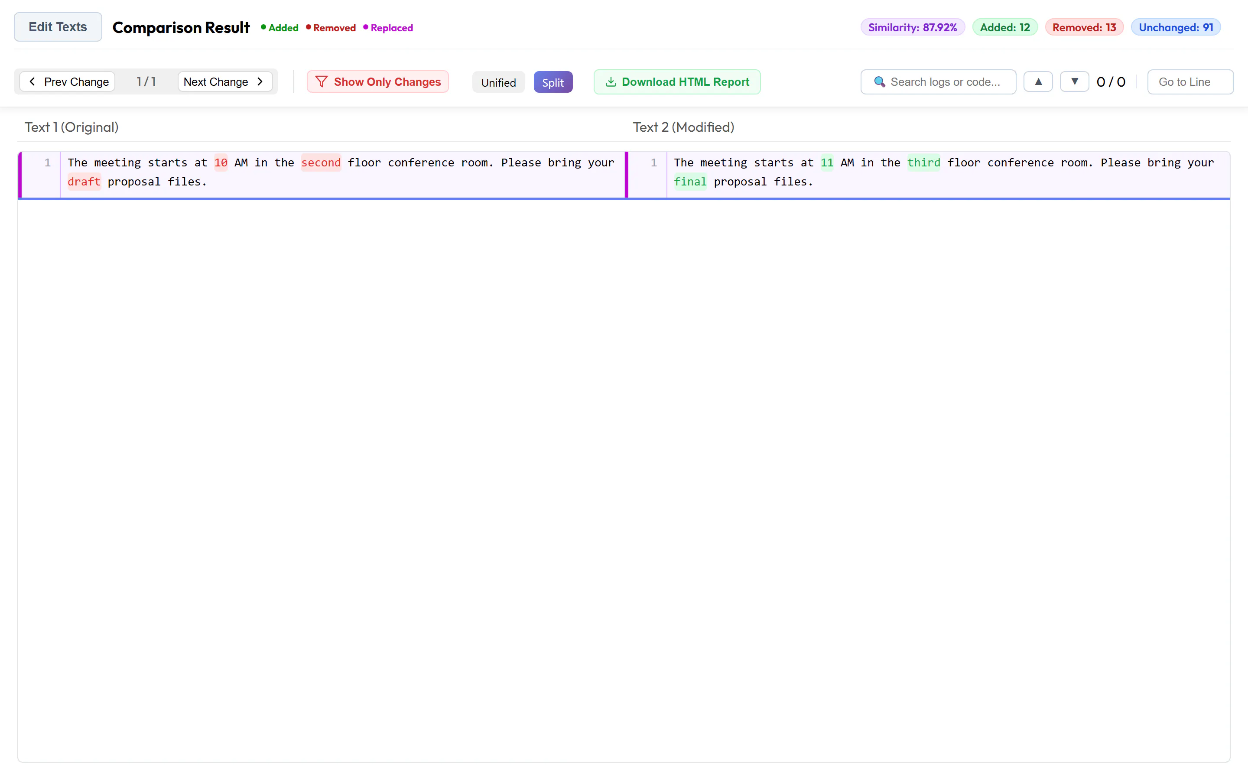Screen dimensions: 1248x780
Task: Click the Text 1 (Original) heading
Action: coord(71,127)
